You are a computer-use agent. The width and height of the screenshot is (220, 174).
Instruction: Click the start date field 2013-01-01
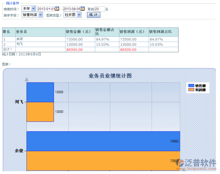pos(46,9)
